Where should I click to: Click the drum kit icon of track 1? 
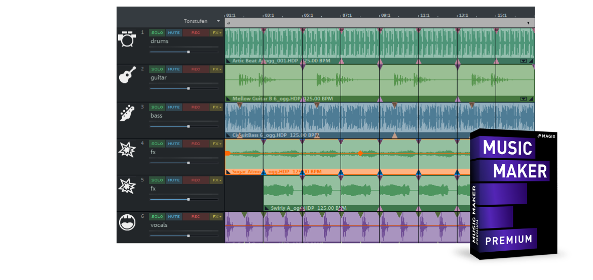click(126, 39)
